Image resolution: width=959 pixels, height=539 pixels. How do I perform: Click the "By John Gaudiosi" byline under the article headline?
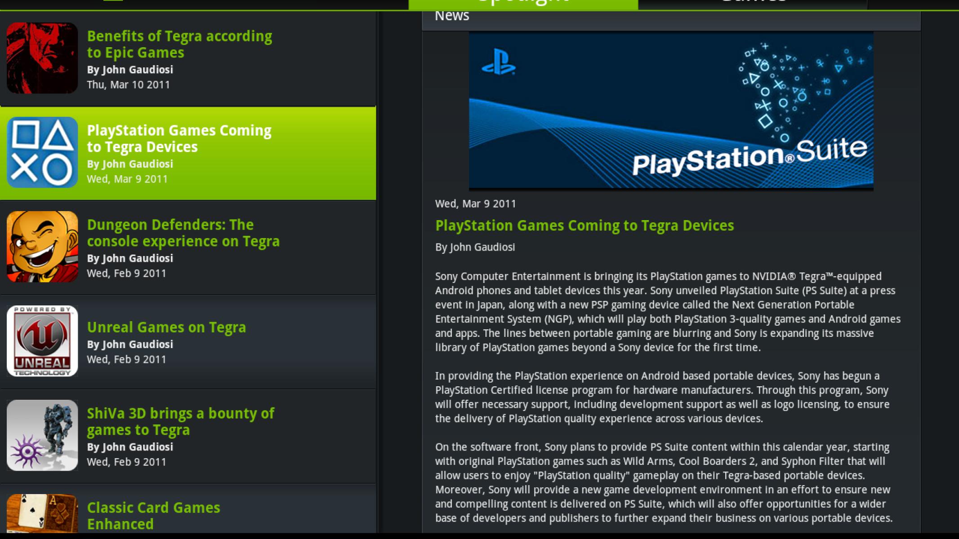point(475,247)
